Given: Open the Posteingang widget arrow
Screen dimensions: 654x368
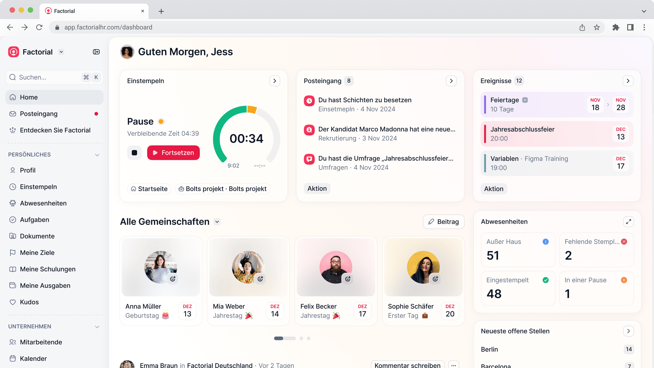Looking at the screenshot, I should pyautogui.click(x=451, y=81).
